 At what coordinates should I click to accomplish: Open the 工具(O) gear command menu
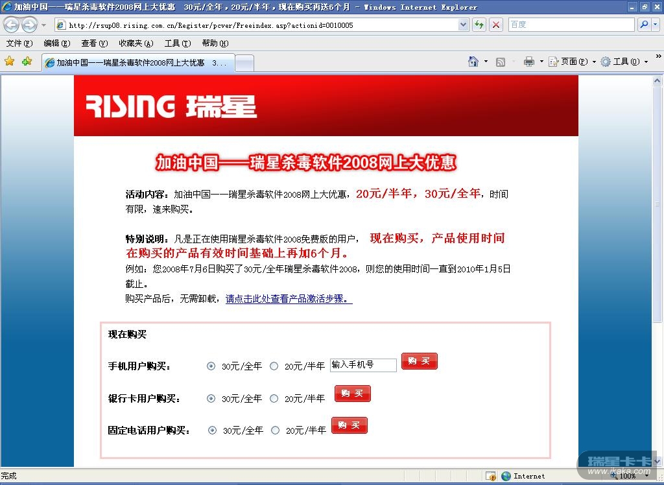(624, 62)
